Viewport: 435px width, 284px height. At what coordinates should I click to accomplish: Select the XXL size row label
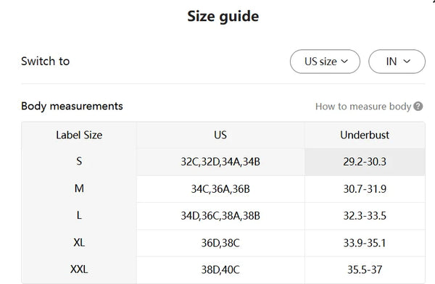click(x=79, y=270)
